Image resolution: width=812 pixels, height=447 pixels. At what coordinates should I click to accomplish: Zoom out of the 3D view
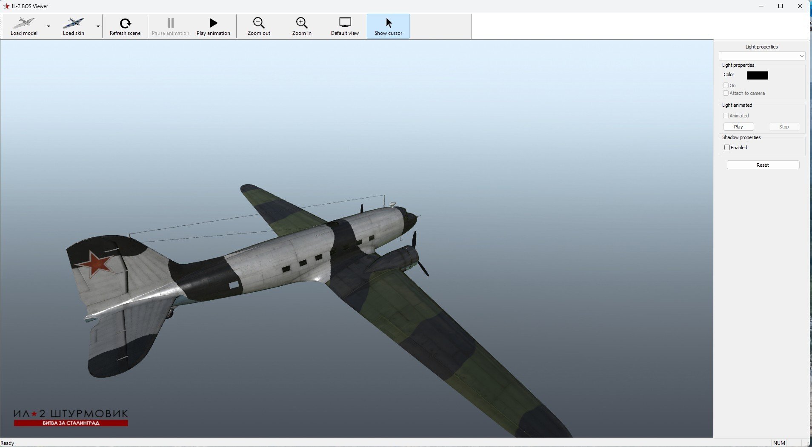(x=259, y=26)
